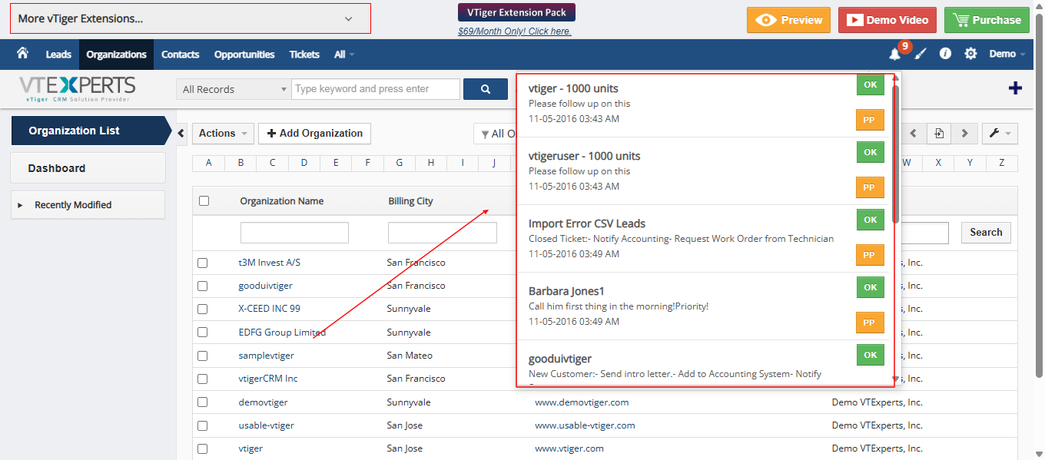Viewport: 1045px width, 460px height.
Task: Select the checkbox in table header
Action: [x=204, y=201]
